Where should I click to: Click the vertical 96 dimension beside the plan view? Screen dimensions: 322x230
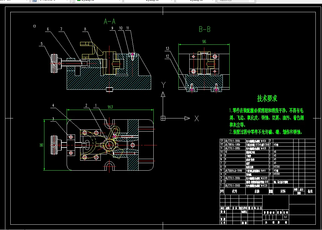pyautogui.click(x=42, y=145)
